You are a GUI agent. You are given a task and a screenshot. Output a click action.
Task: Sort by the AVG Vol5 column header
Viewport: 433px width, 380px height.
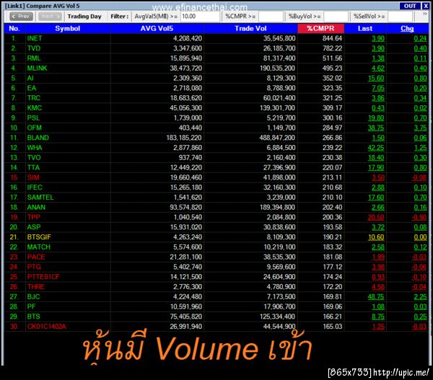(157, 29)
